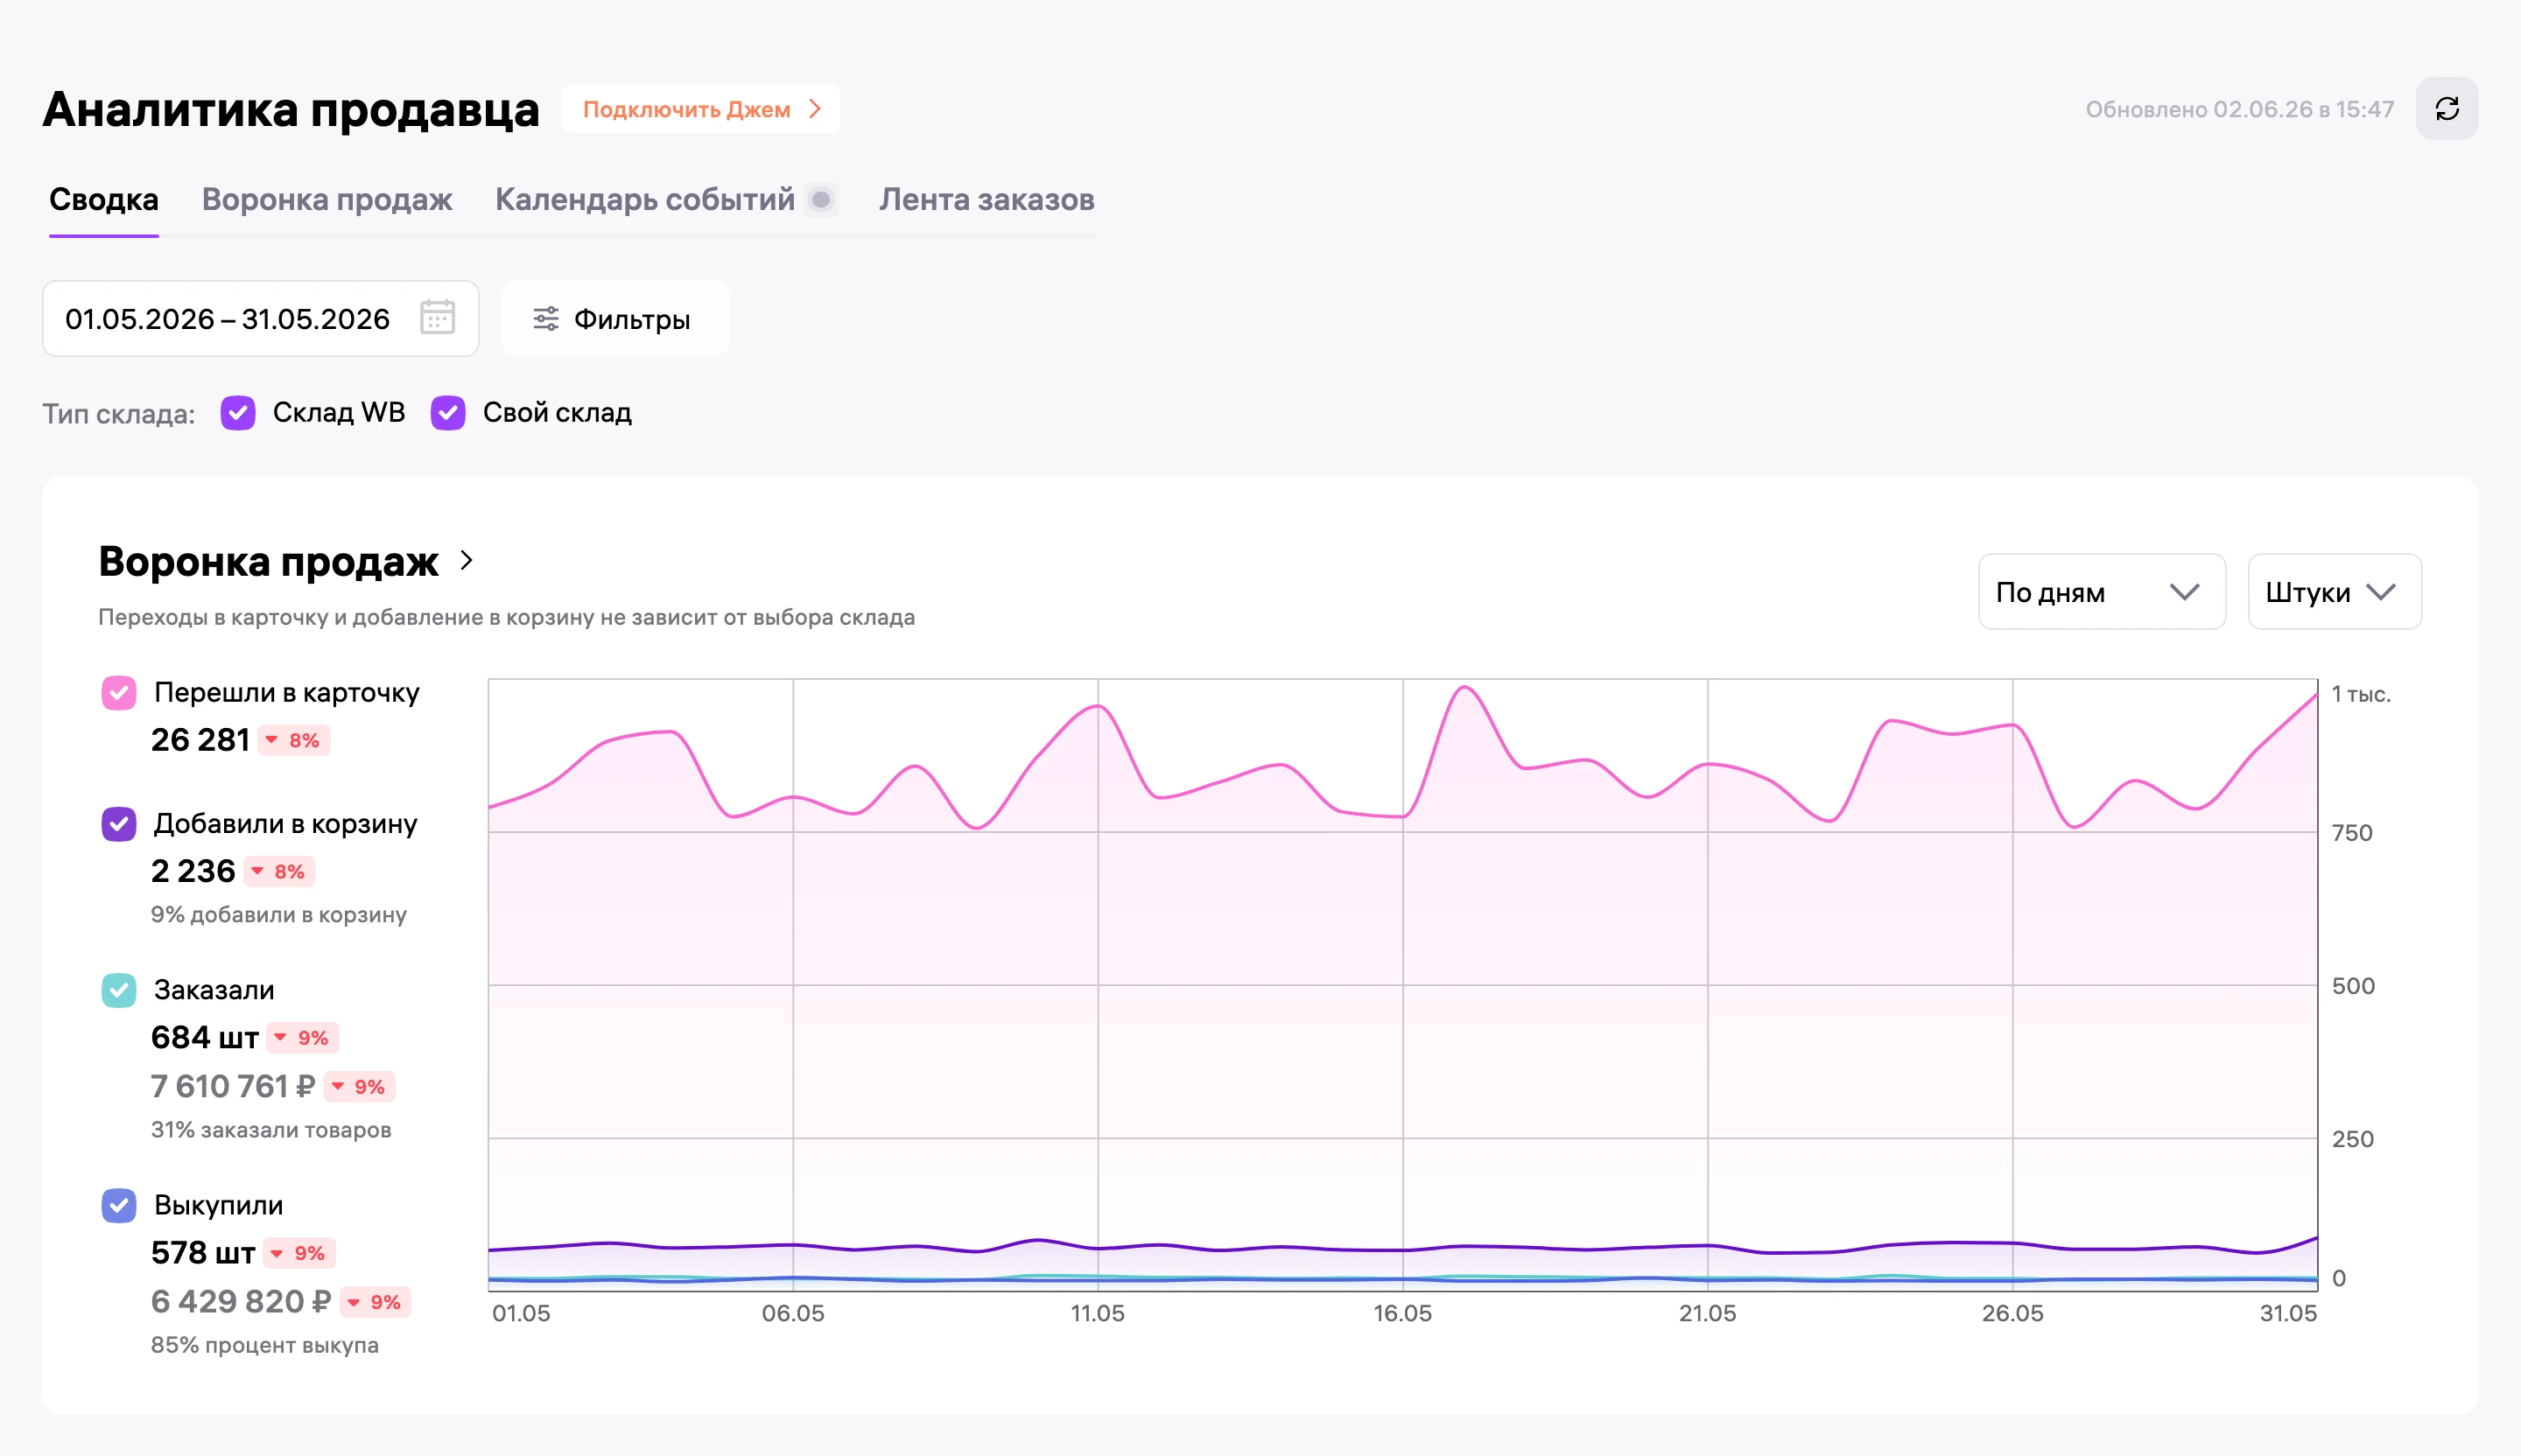Click the 750 value on chart axis
2521x1456 pixels.
click(x=2352, y=833)
